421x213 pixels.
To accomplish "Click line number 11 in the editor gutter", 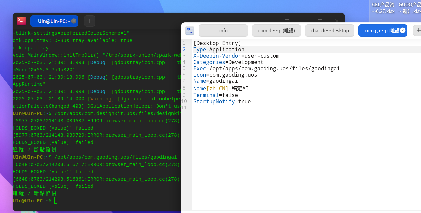I will [184, 108].
